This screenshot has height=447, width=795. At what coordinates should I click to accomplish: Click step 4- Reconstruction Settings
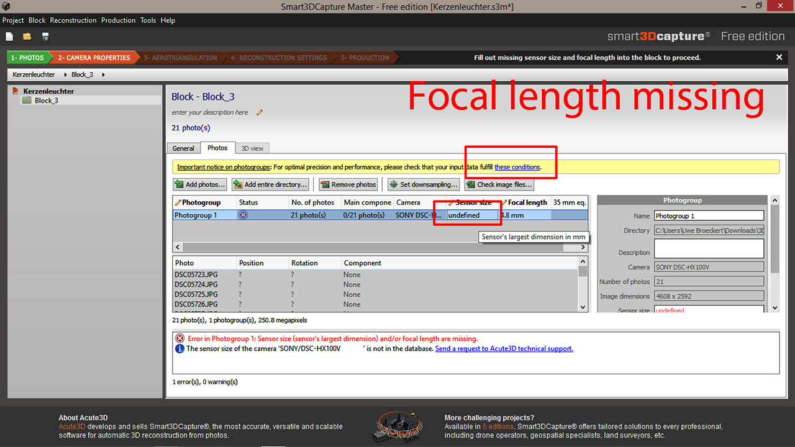278,58
